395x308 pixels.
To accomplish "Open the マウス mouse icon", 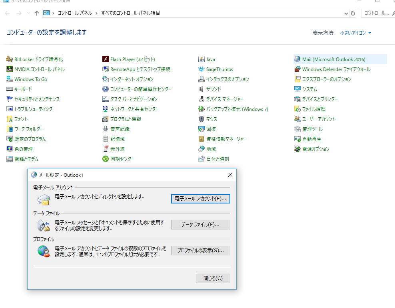I will 201,119.
